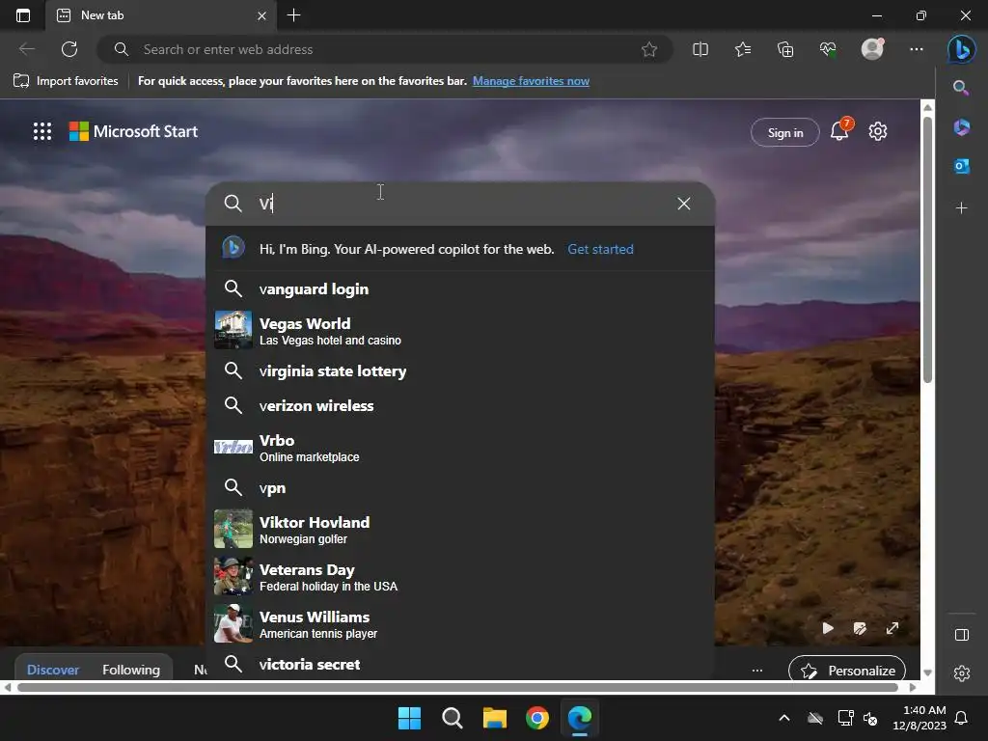The width and height of the screenshot is (988, 741).
Task: Select 'vanguard login' suggestion
Action: [460, 289]
